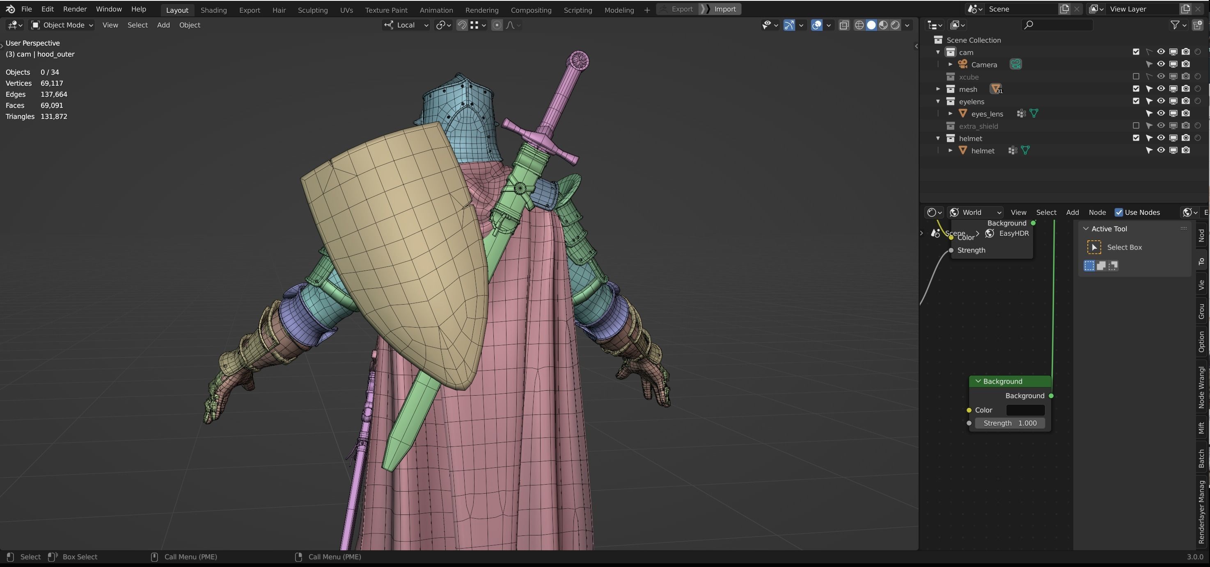This screenshot has width=1210, height=567.
Task: Click the new scene duplicate icon
Action: (1064, 9)
